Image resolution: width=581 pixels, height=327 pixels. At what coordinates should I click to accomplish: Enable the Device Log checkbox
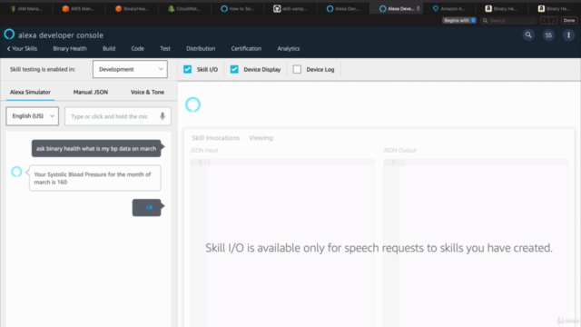pyautogui.click(x=297, y=69)
